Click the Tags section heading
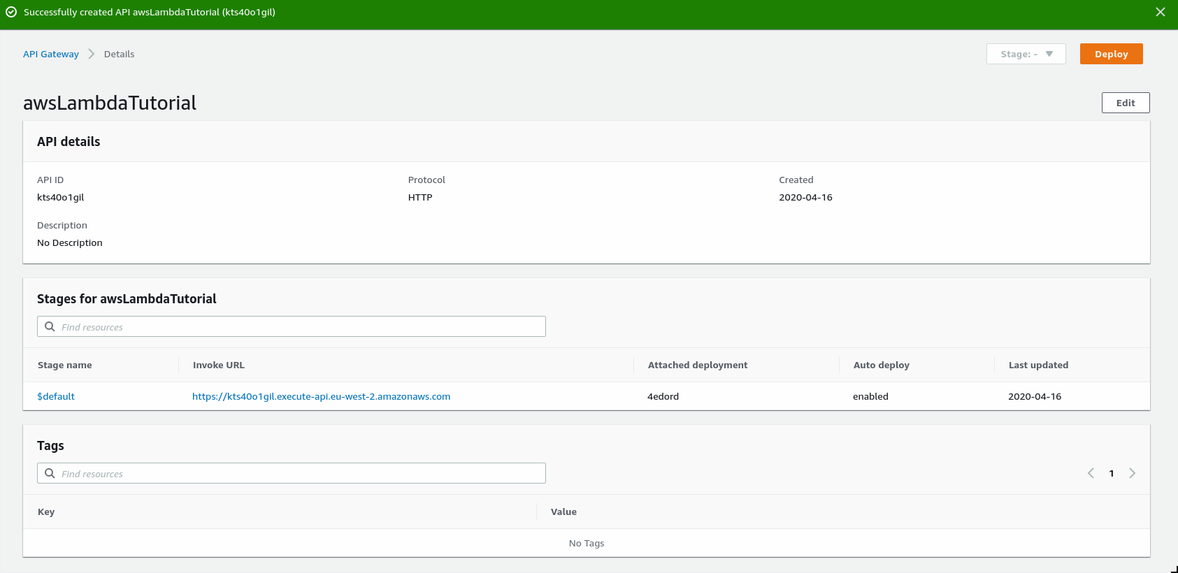 coord(50,445)
